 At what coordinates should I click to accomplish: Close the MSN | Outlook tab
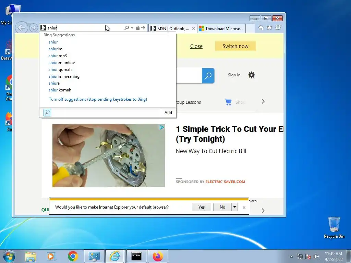click(x=194, y=29)
